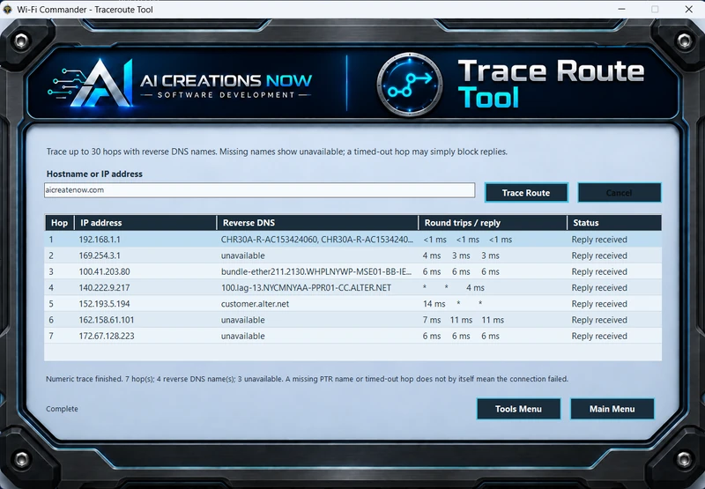Image resolution: width=705 pixels, height=489 pixels.
Task: Click round trips in the 152.193.5.194 row
Action: 453,304
